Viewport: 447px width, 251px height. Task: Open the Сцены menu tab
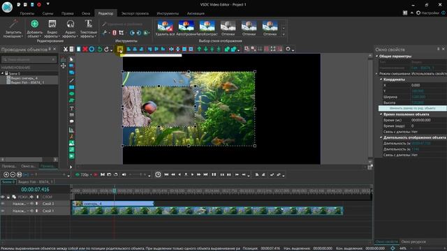[47, 13]
